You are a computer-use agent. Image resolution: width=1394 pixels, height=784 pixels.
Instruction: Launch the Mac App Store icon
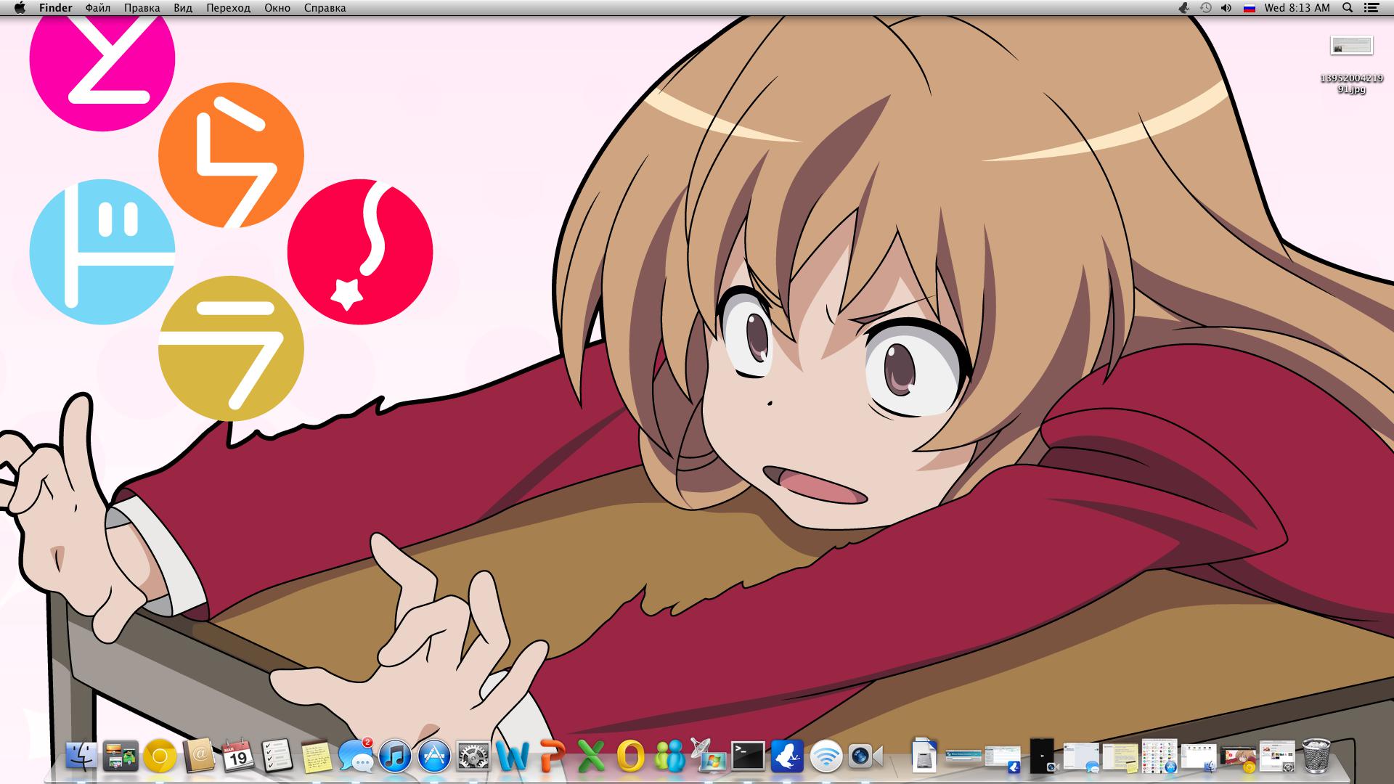click(x=434, y=757)
